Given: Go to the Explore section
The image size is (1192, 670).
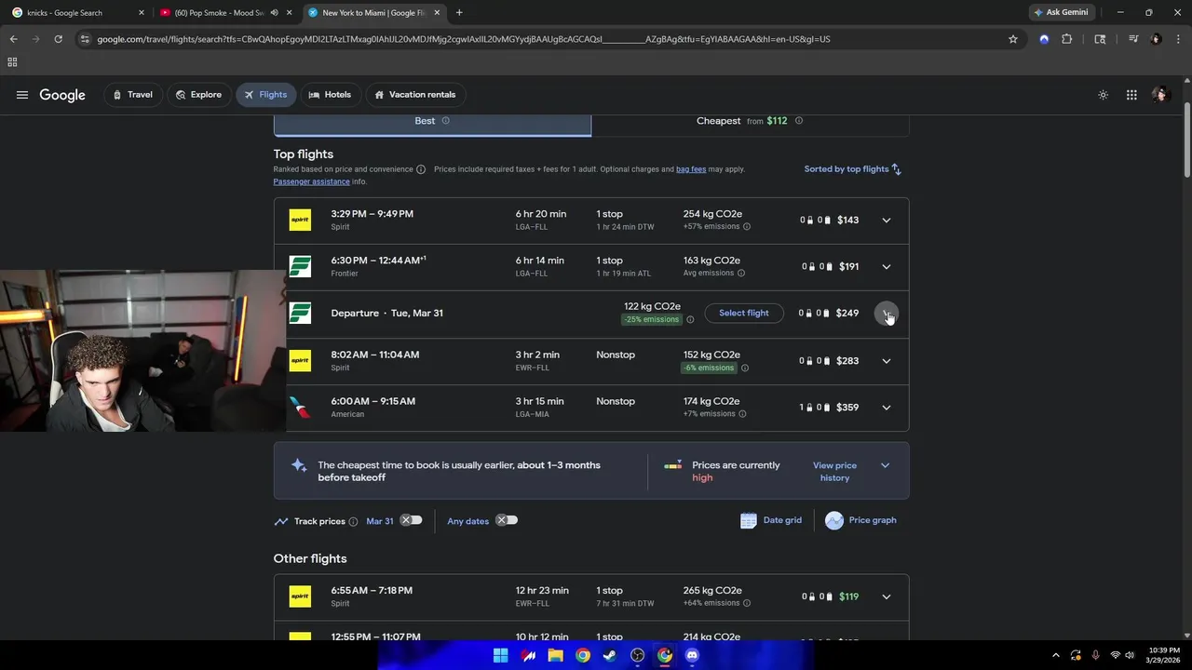Looking at the screenshot, I should 199,95.
